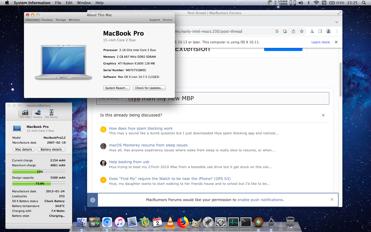Open browser three-dot menu

337,31
